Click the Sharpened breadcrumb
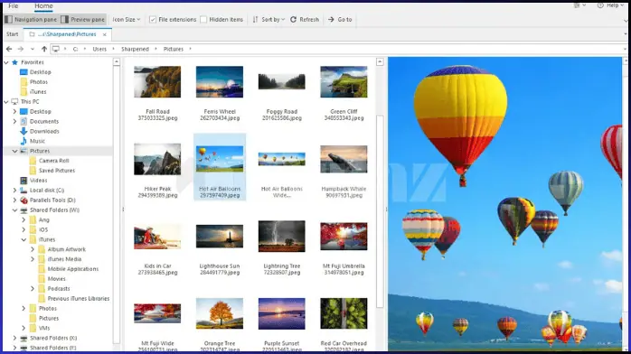This screenshot has height=354, width=631. tap(135, 49)
